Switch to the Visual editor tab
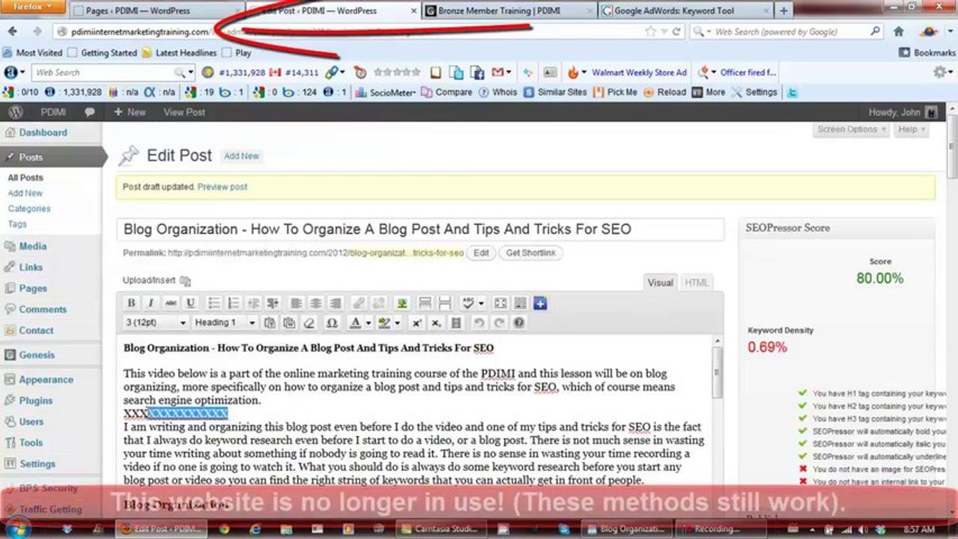The width and height of the screenshot is (958, 539). click(x=661, y=282)
